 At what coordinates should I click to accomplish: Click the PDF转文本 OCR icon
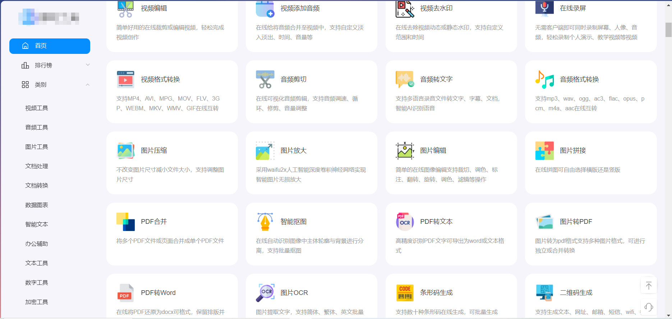tap(405, 222)
